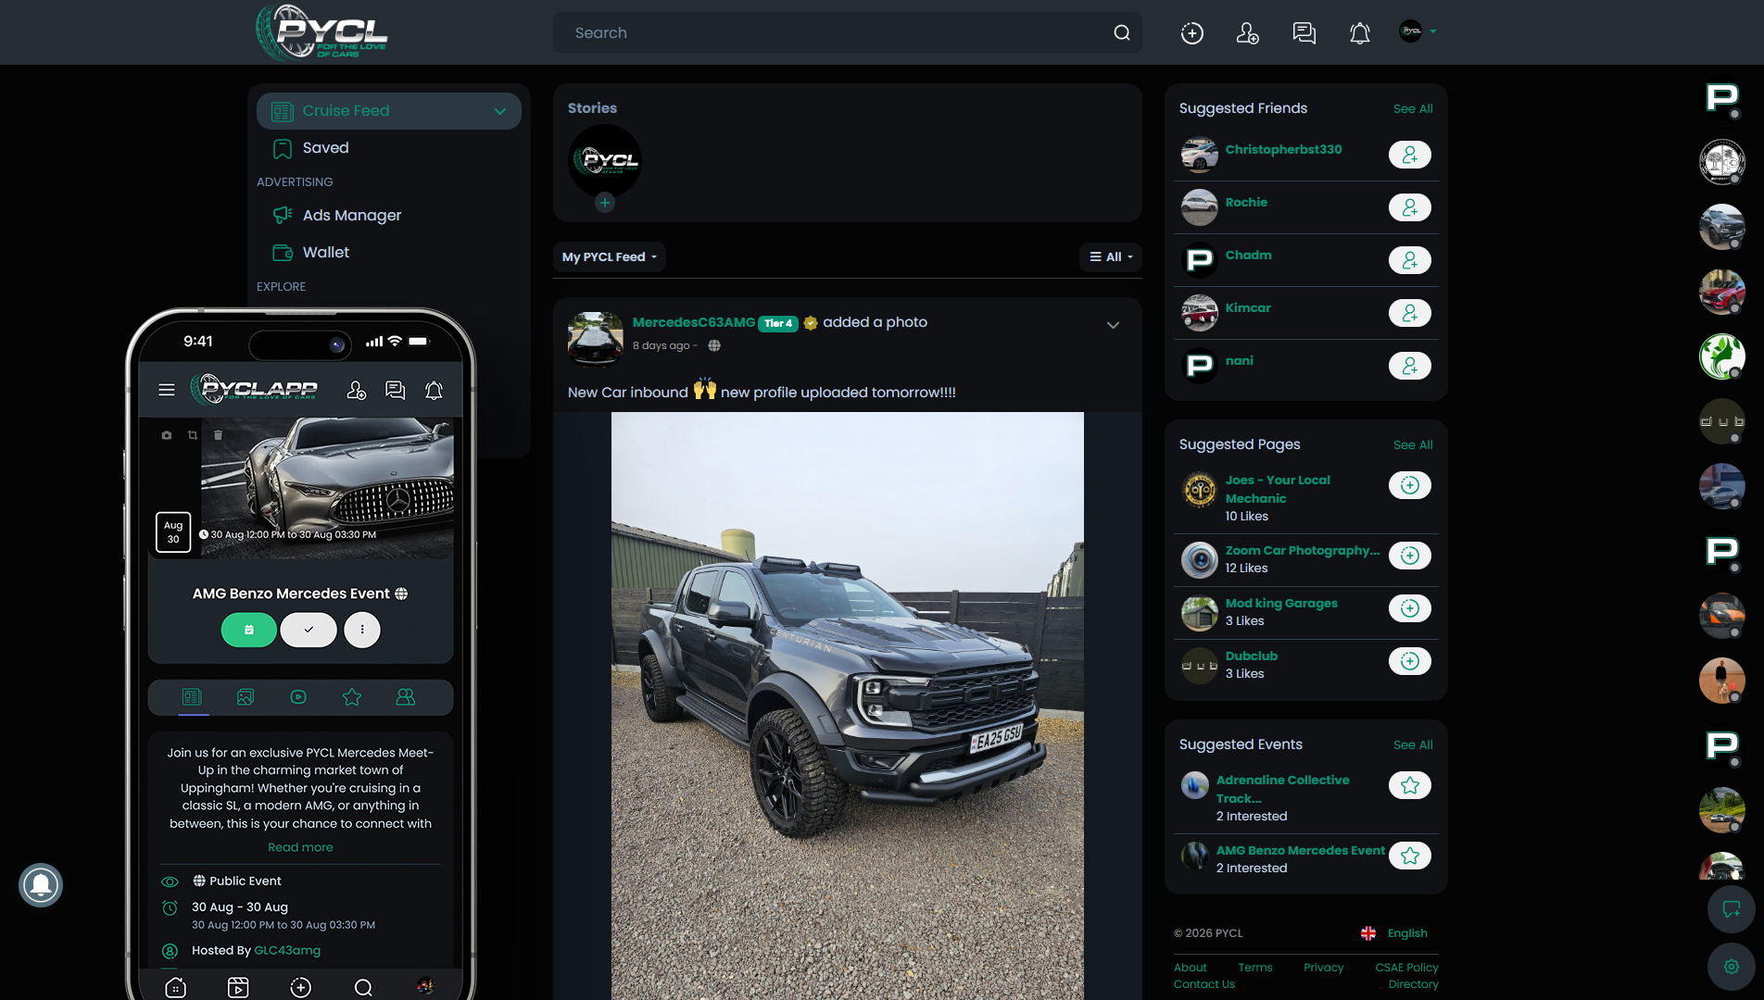This screenshot has height=1000, width=1764.
Task: Toggle add friend for Christopherbst330
Action: 1409,155
